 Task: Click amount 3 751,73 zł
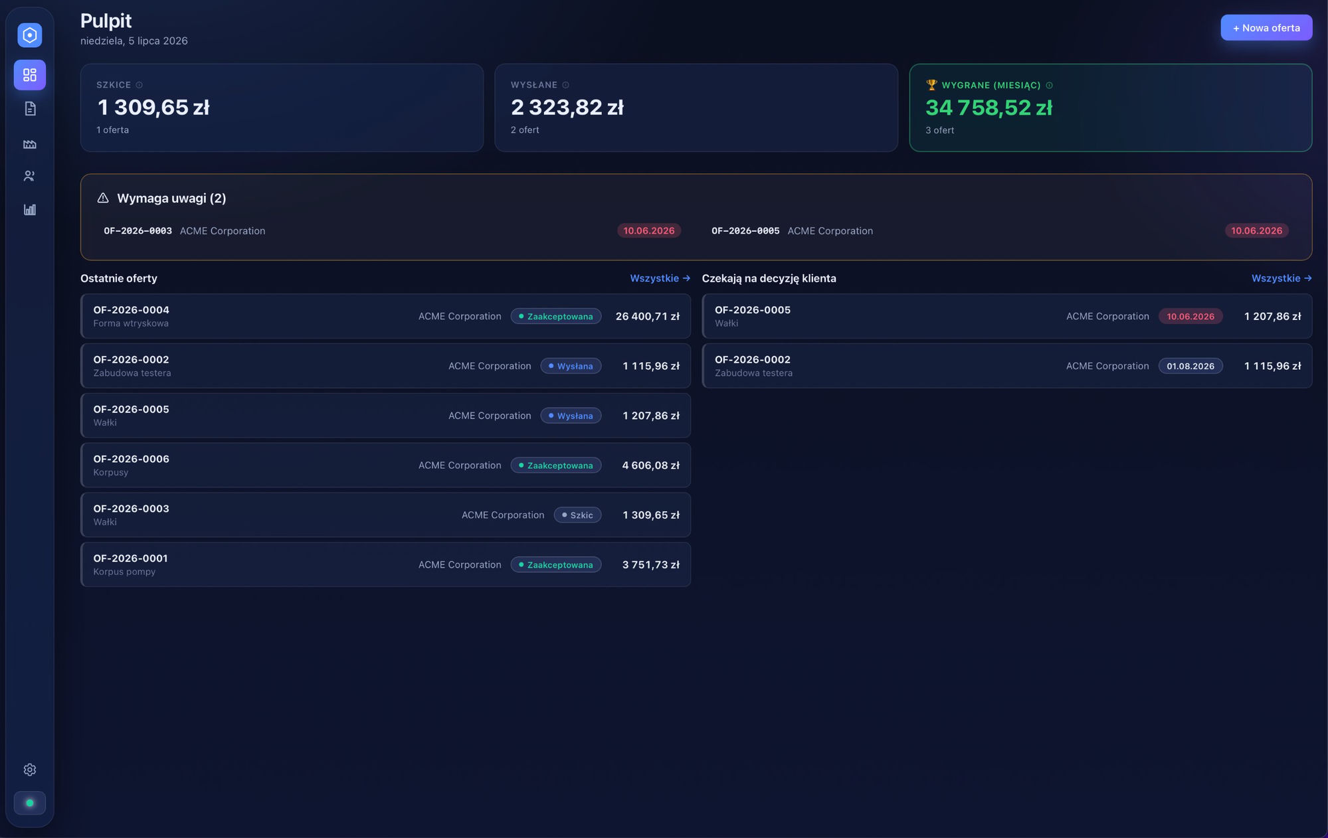(651, 564)
